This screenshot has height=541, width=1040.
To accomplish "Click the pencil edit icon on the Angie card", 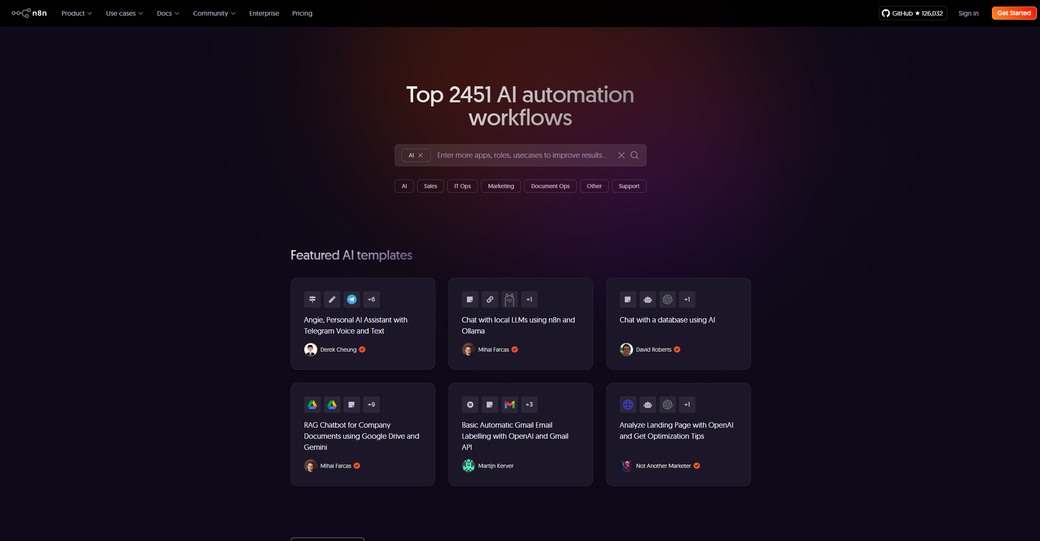I will tap(332, 299).
